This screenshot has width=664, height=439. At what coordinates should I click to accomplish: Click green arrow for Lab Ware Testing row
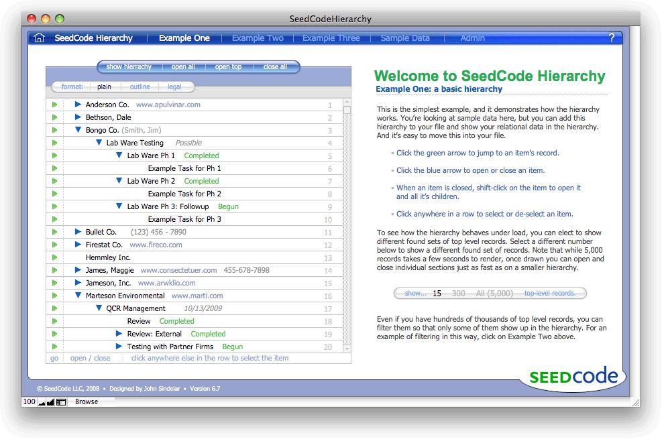[x=54, y=143]
